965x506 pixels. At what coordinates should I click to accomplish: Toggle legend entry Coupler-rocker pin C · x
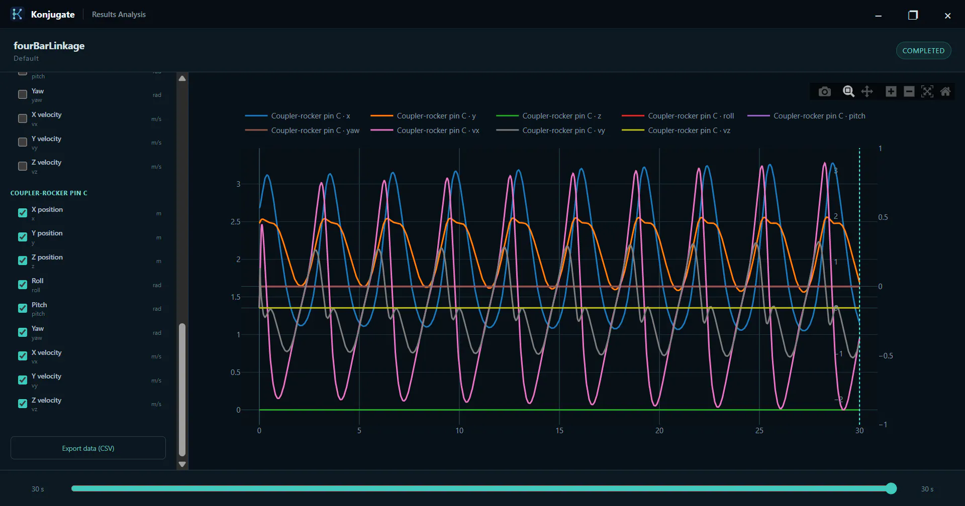pyautogui.click(x=298, y=116)
